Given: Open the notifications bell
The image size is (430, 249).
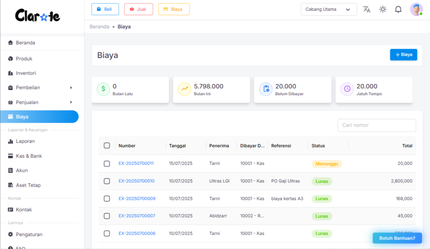Looking at the screenshot, I should pyautogui.click(x=398, y=9).
